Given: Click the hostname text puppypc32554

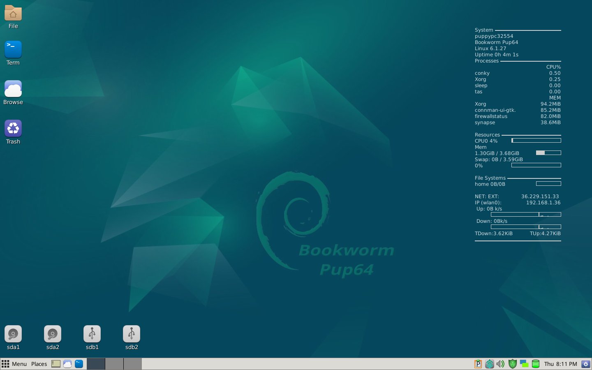Looking at the screenshot, I should (494, 36).
